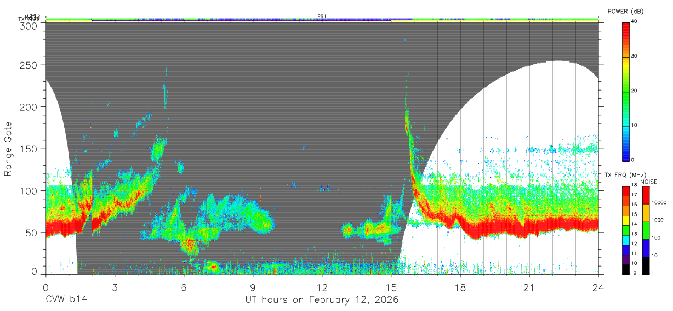Click the 12 tick label on the UT hours axis
The height and width of the screenshot is (311, 673).
click(x=322, y=287)
